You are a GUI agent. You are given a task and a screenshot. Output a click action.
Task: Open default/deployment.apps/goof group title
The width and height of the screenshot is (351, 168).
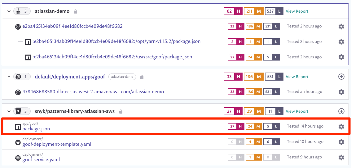click(x=70, y=77)
